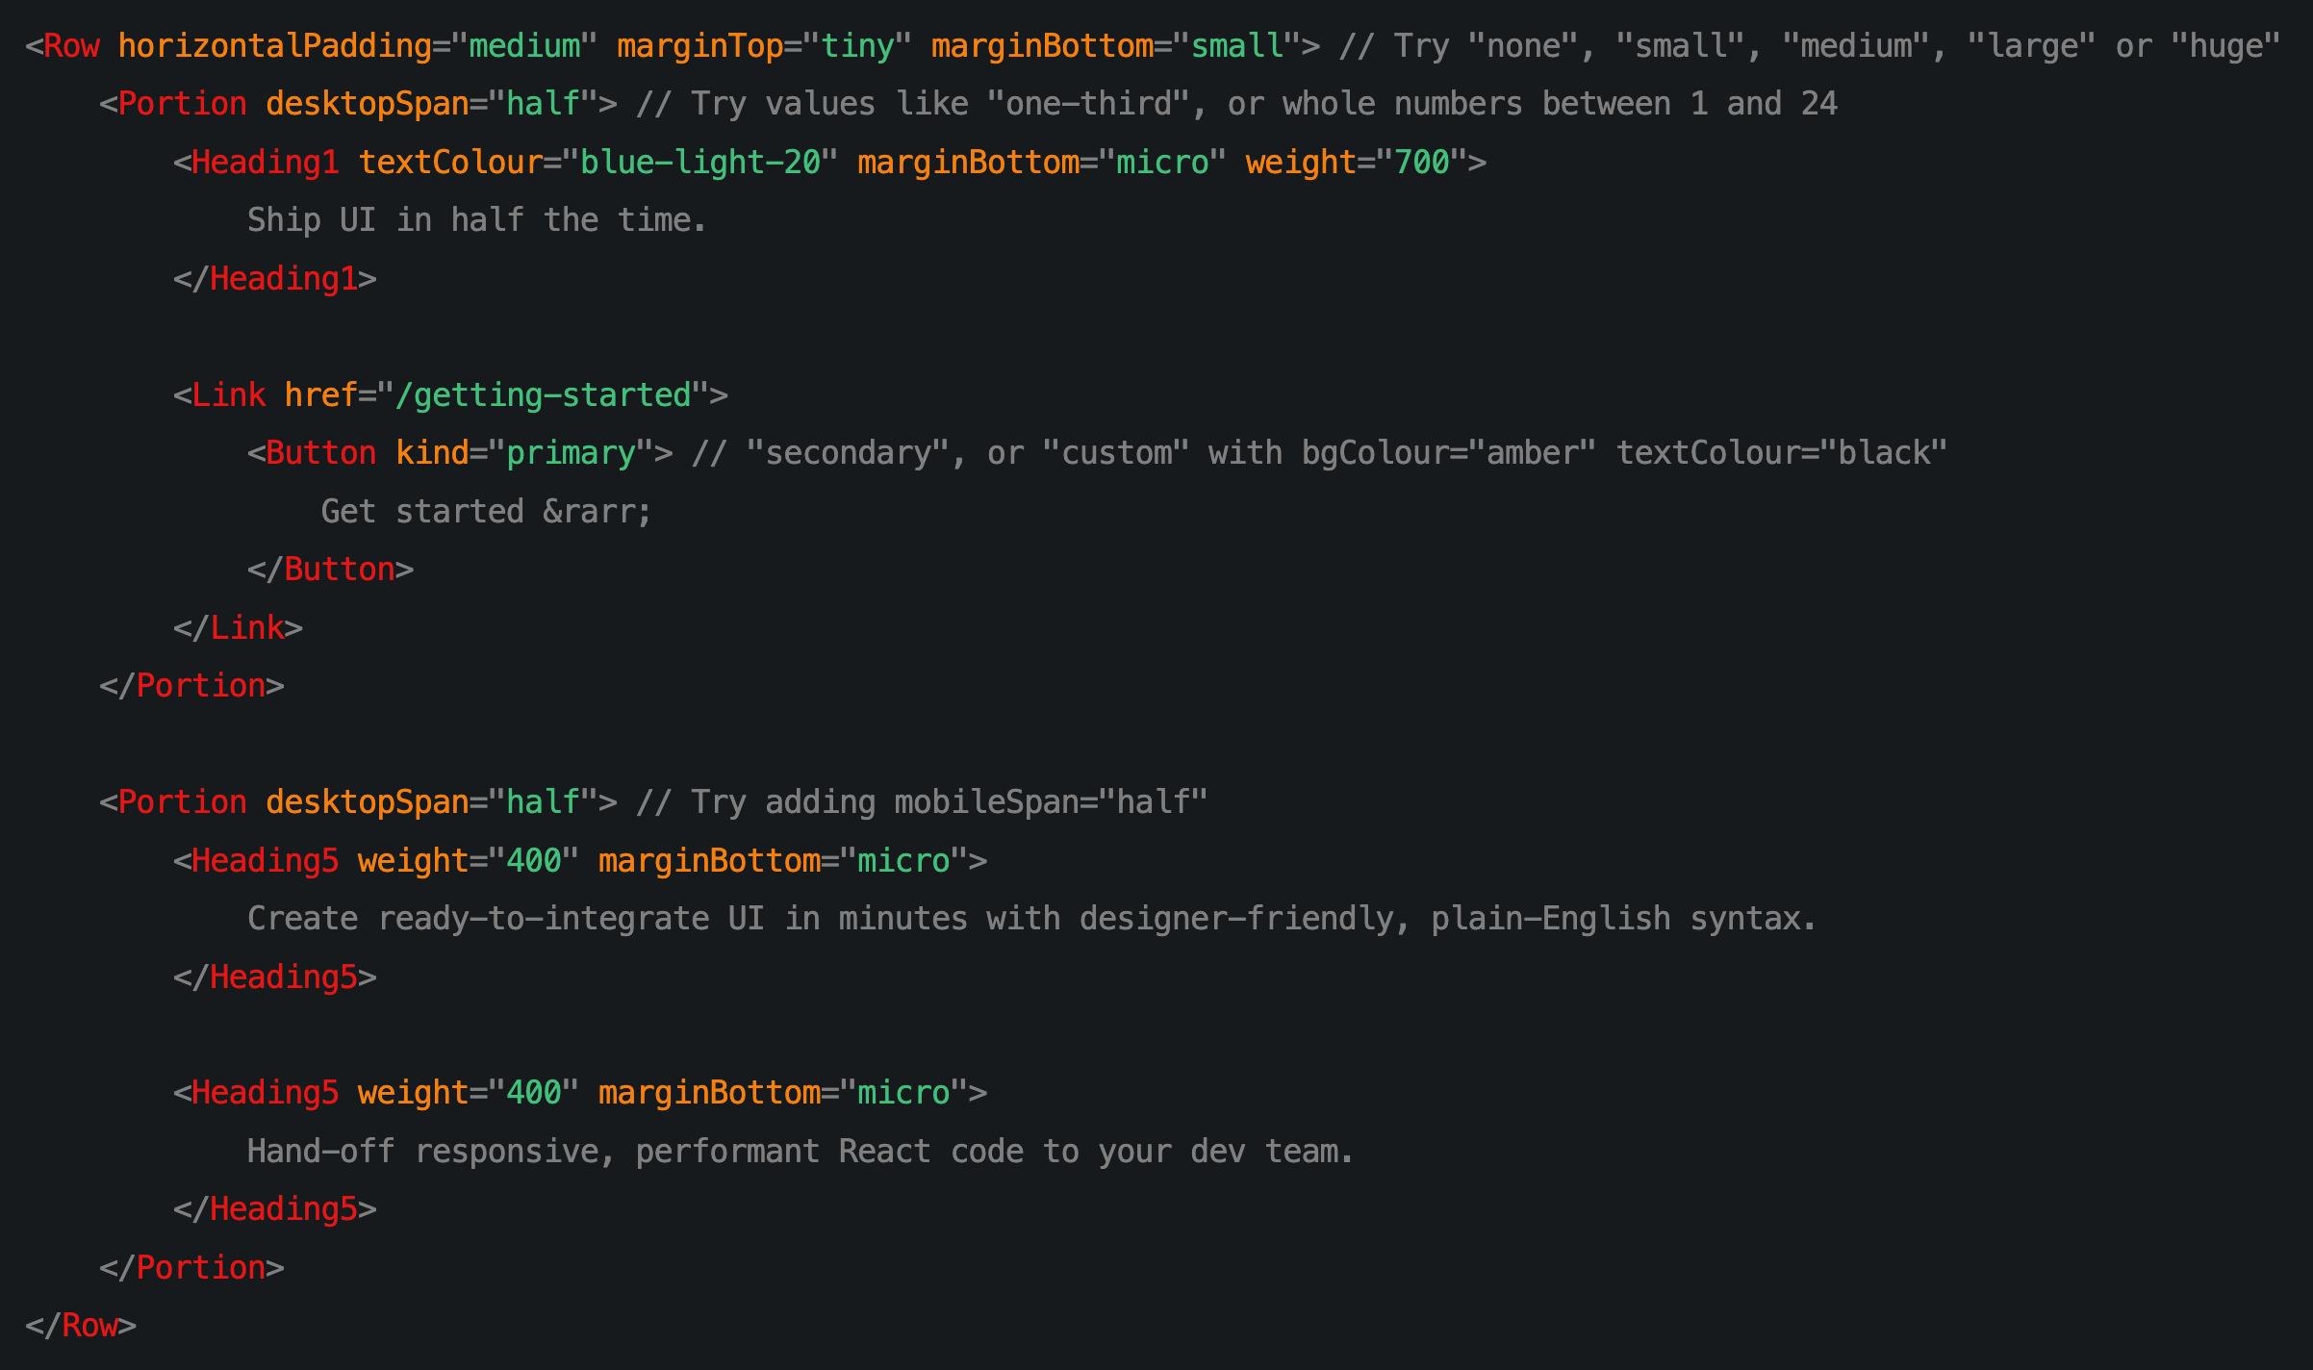Screen dimensions: 2313x1370
Task: Click the line "Hand-off responsive, performant React code"
Action: (x=800, y=1152)
